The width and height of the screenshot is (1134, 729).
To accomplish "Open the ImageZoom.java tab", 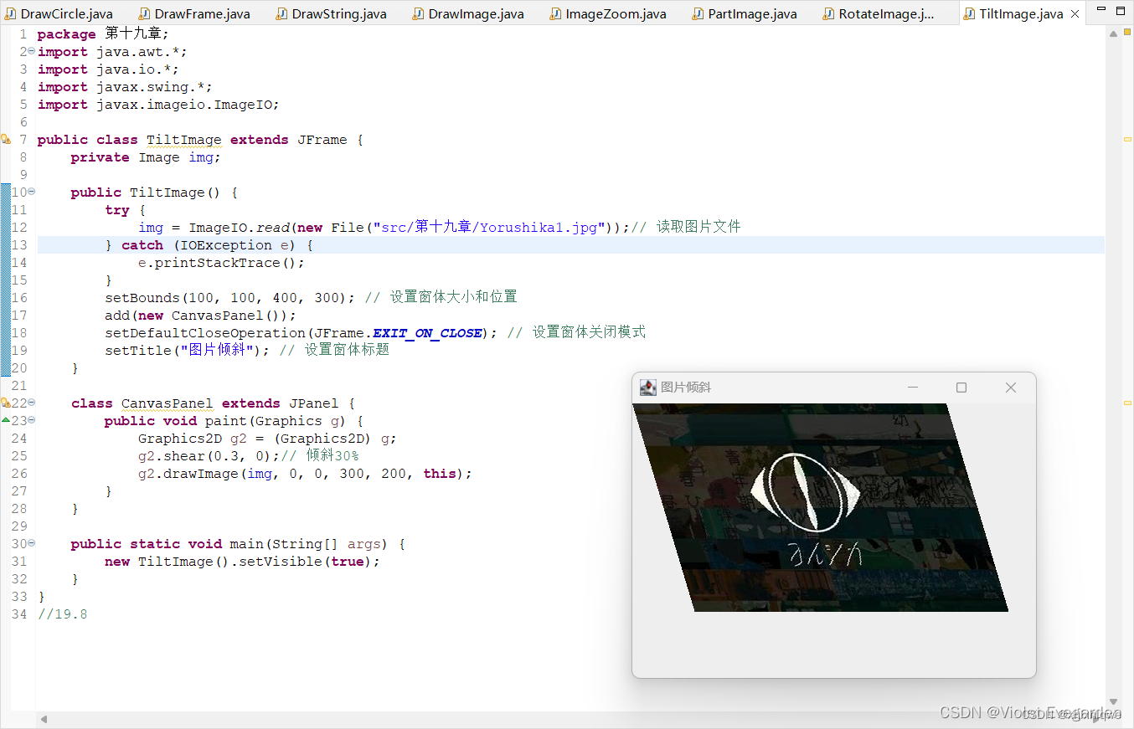I will pyautogui.click(x=608, y=13).
